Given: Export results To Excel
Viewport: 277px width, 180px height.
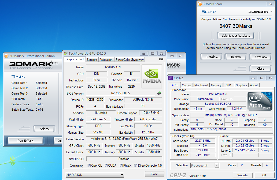Looking at the screenshot, I should pos(236,57).
